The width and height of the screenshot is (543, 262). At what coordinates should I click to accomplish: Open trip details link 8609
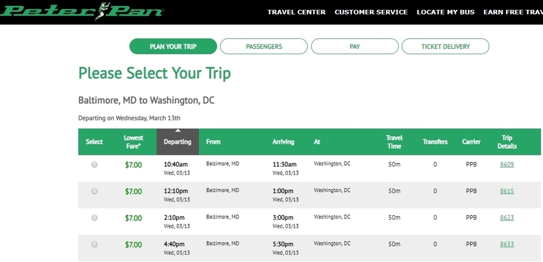point(507,164)
